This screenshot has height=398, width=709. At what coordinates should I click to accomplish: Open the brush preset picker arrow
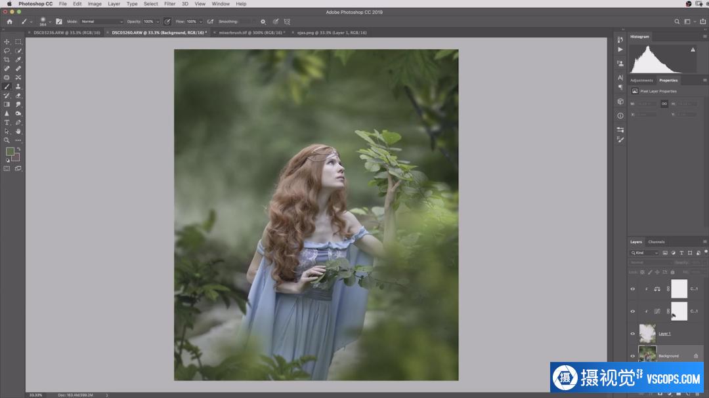[x=50, y=22]
